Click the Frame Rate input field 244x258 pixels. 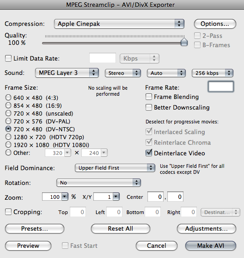(221, 86)
